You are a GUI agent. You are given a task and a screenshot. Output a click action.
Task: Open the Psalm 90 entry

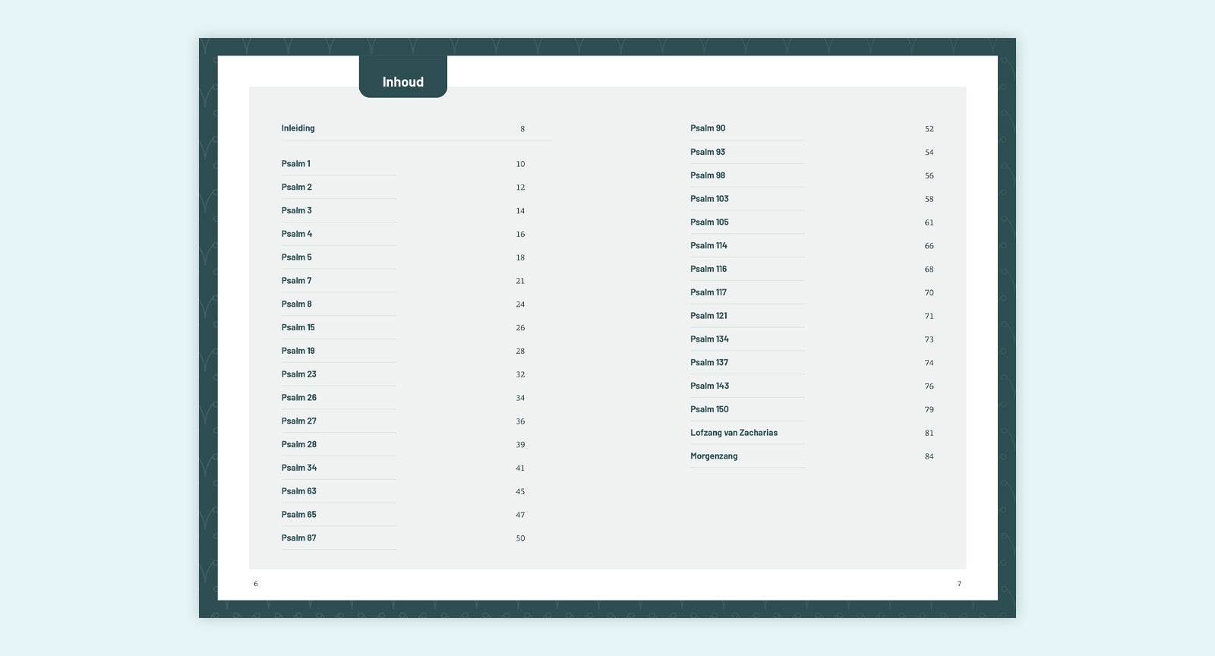coord(707,128)
